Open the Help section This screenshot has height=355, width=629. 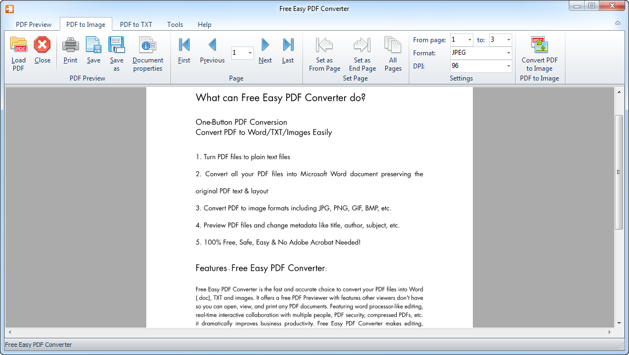[x=204, y=24]
